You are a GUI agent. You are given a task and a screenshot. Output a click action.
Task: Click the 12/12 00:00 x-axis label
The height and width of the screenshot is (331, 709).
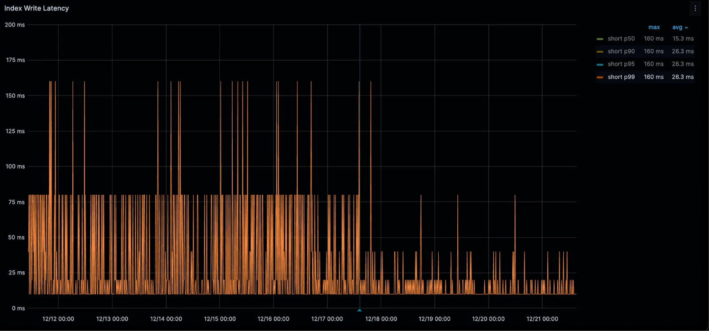tap(58, 319)
